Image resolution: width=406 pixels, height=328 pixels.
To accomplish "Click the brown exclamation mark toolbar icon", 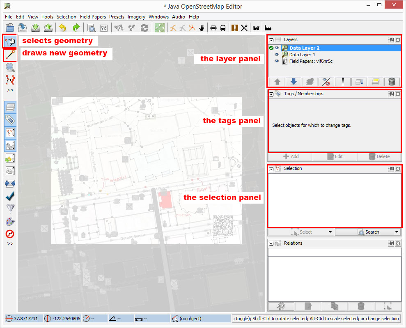I will [x=234, y=28].
